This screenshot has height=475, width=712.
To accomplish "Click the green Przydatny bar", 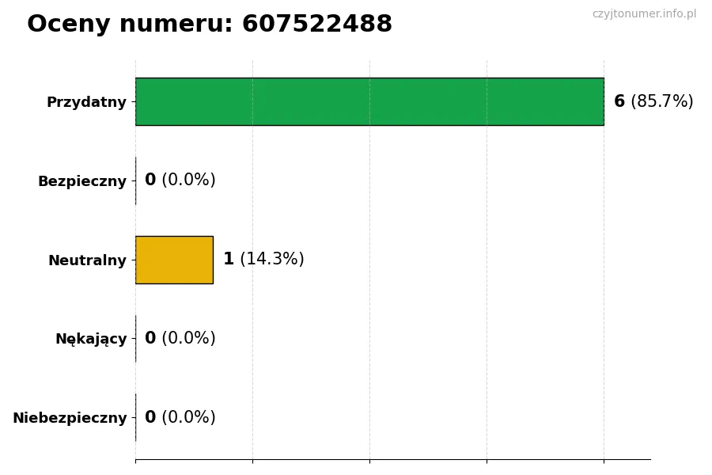I will [369, 101].
